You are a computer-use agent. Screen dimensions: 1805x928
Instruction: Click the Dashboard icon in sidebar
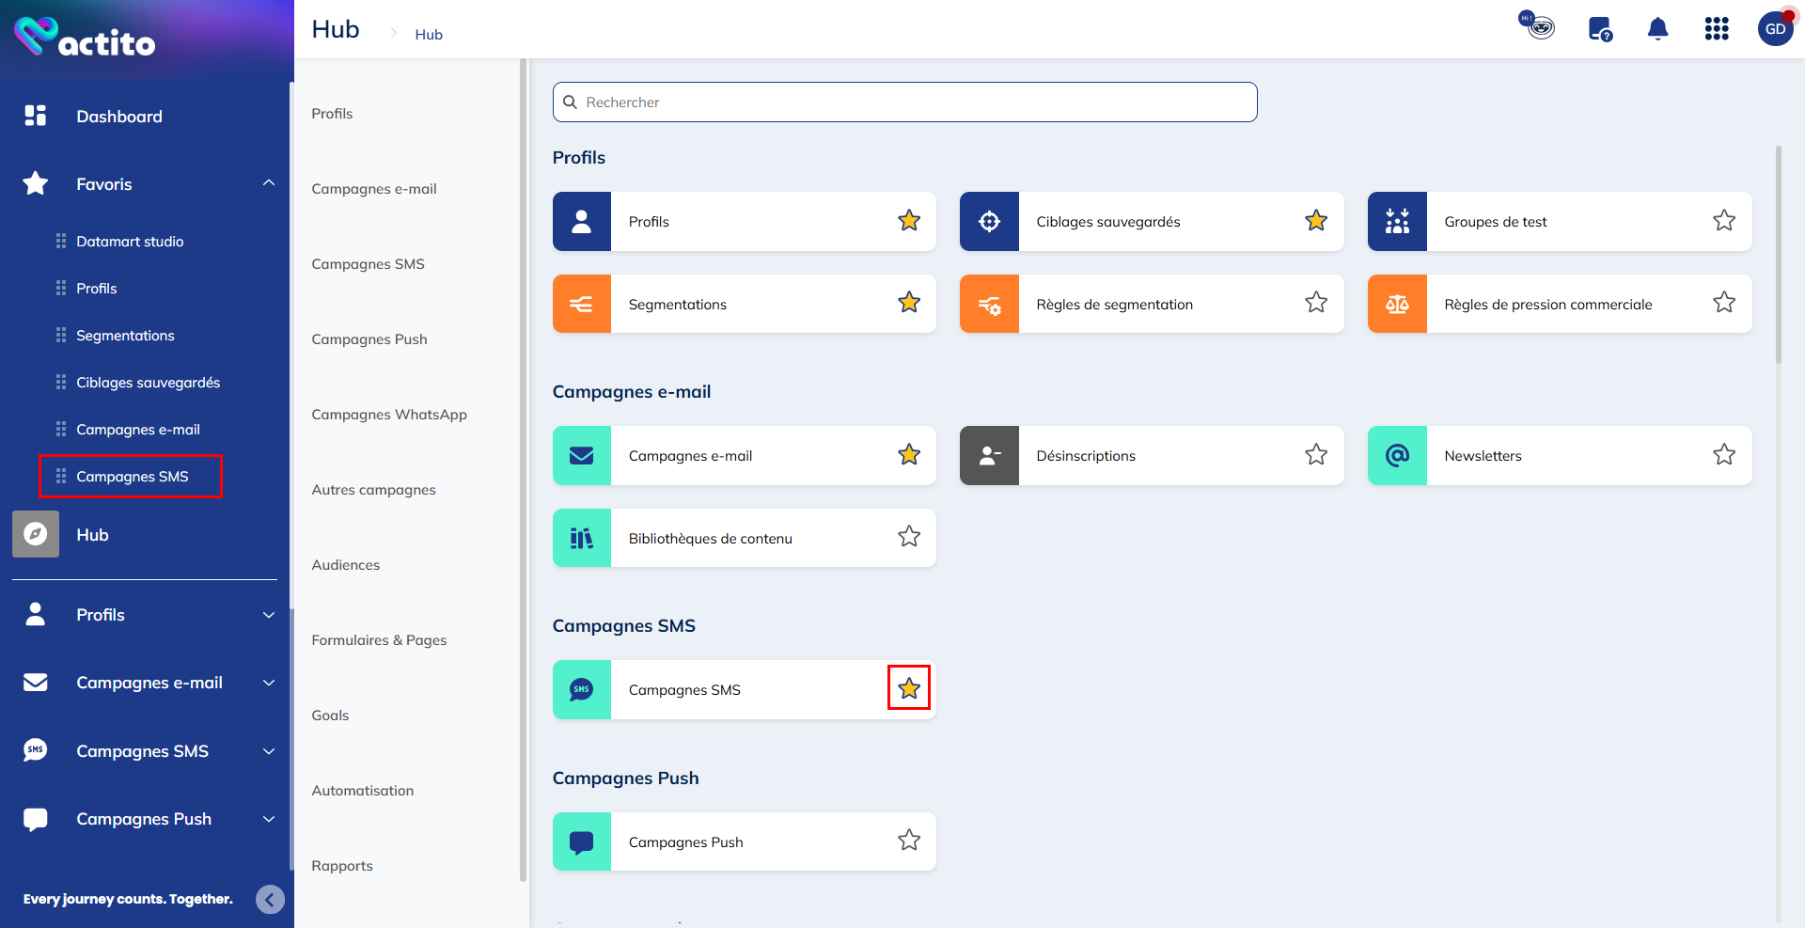click(36, 116)
